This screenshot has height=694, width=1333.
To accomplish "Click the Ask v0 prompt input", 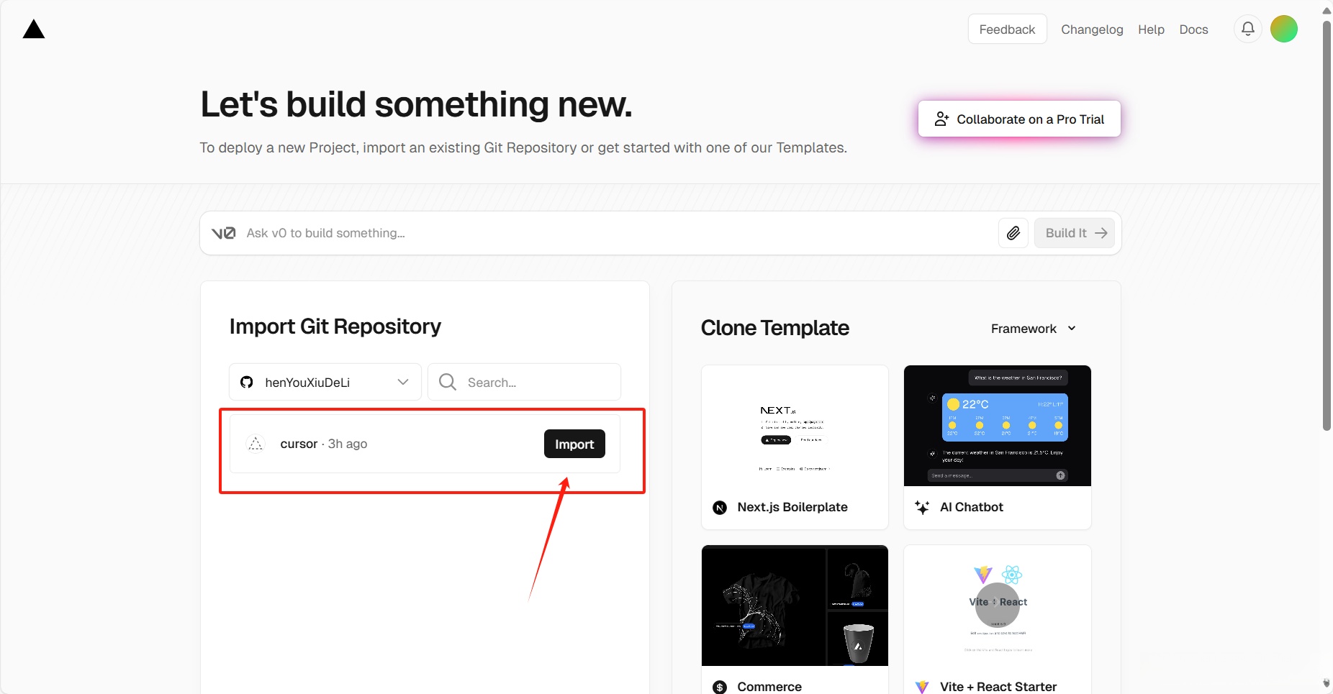I will pos(612,233).
